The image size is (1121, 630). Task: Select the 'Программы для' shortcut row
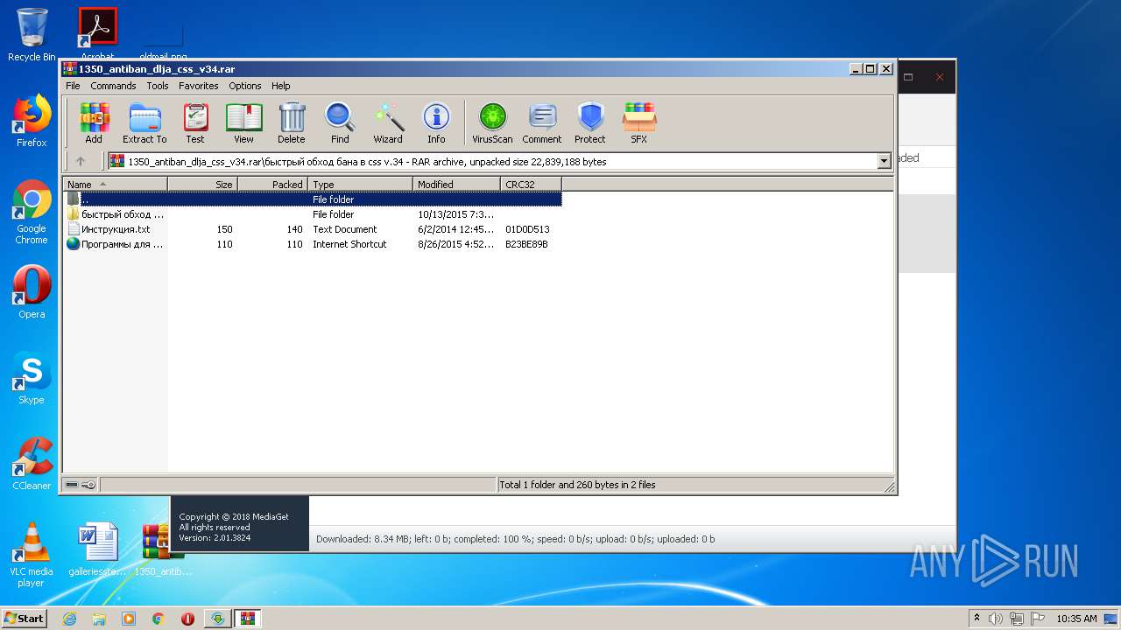pyautogui.click(x=313, y=244)
